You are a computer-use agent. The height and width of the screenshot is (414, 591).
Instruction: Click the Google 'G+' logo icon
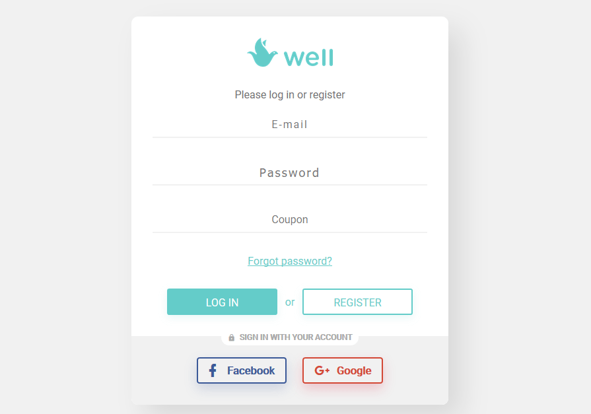tap(322, 370)
